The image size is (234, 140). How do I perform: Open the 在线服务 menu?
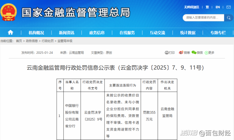pos(127,33)
